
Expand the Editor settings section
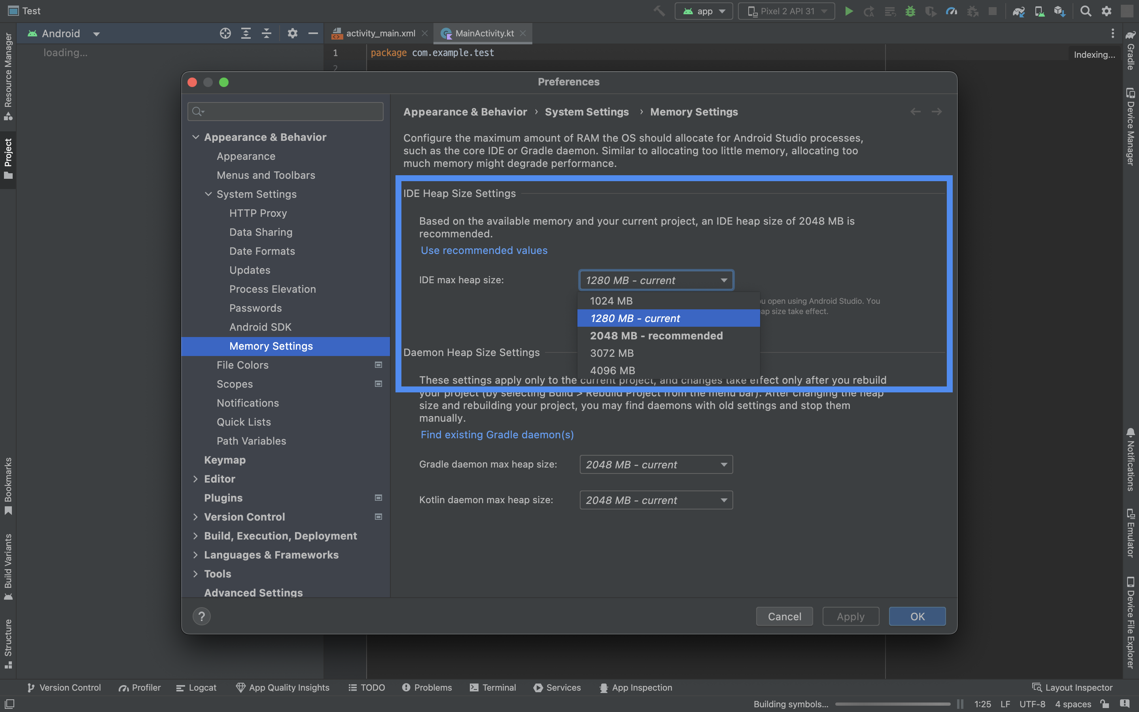195,479
